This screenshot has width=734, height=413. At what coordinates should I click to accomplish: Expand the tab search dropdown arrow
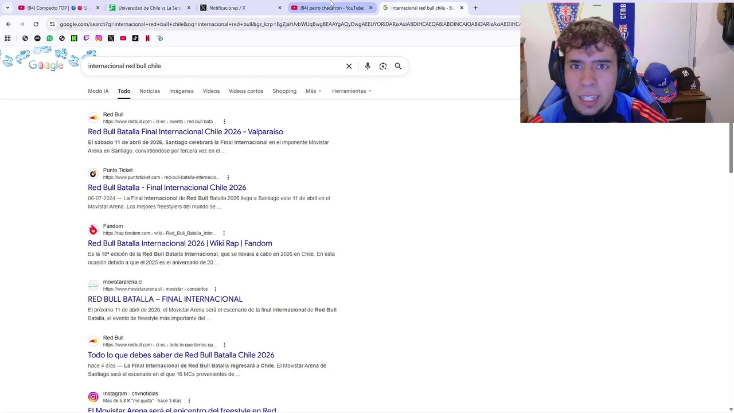coord(7,8)
